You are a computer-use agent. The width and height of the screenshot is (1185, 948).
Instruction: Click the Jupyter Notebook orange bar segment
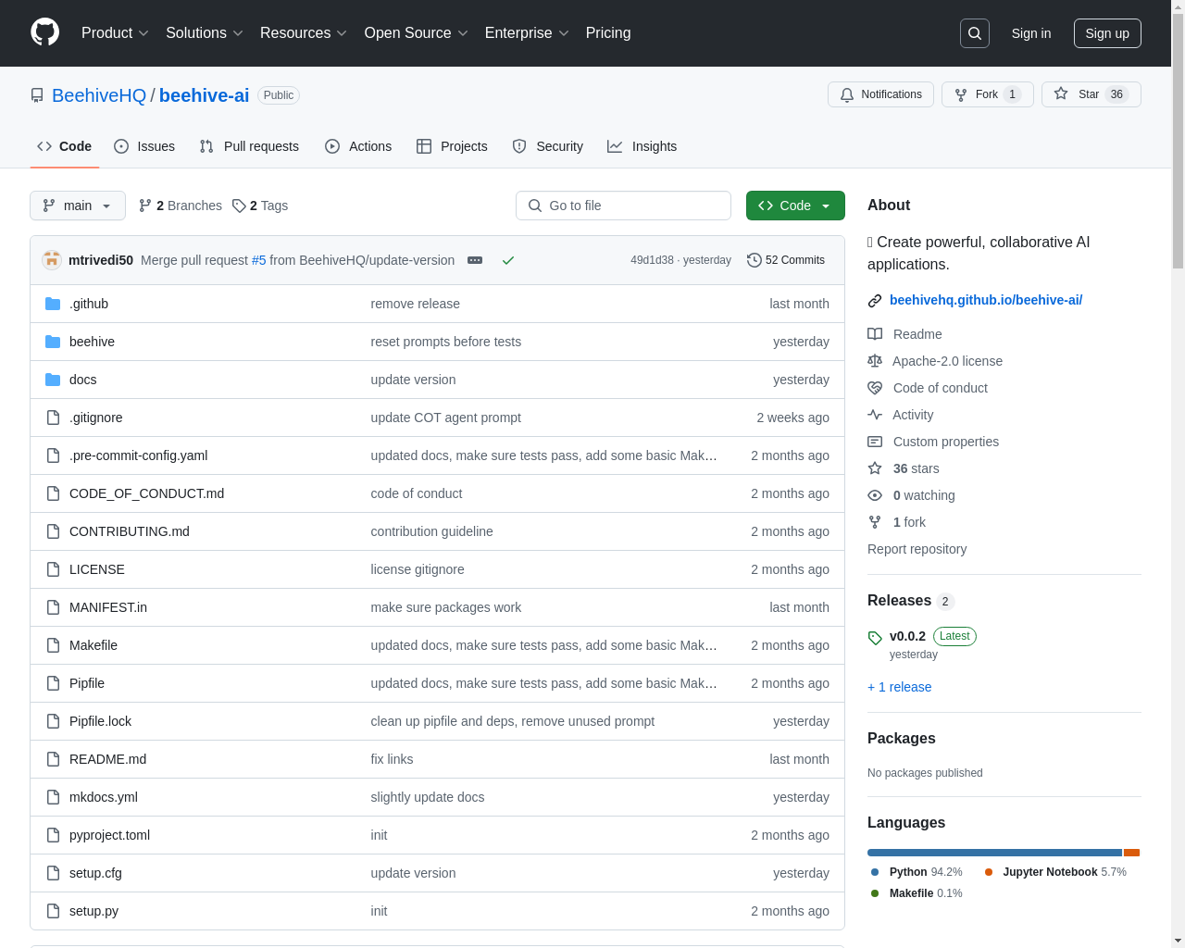[x=1131, y=853]
